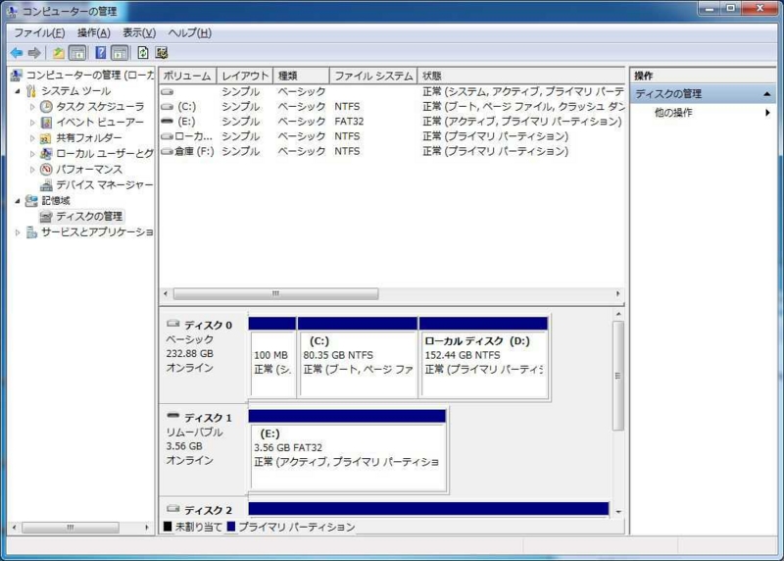Screen dimensions: 784x561
Task: Select ローカル ディスク (D:) partition block
Action: coord(483,357)
